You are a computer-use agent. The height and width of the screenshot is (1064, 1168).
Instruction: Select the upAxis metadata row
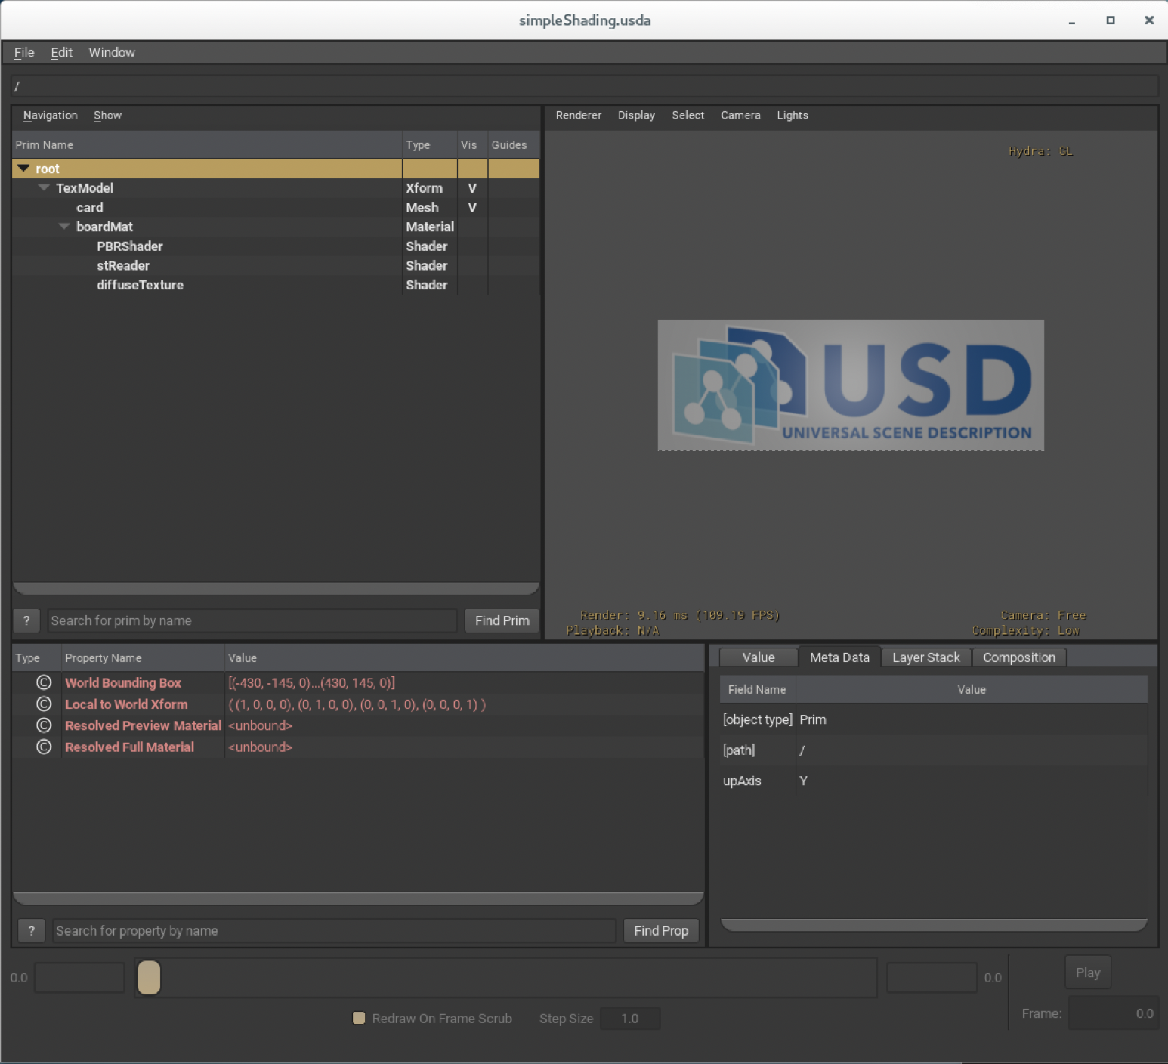click(x=934, y=781)
